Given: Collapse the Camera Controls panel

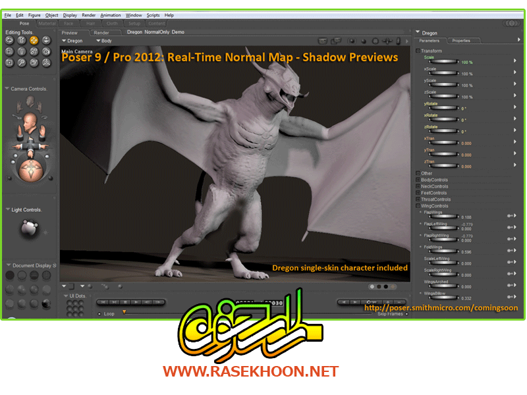Looking at the screenshot, I should 7,89.
